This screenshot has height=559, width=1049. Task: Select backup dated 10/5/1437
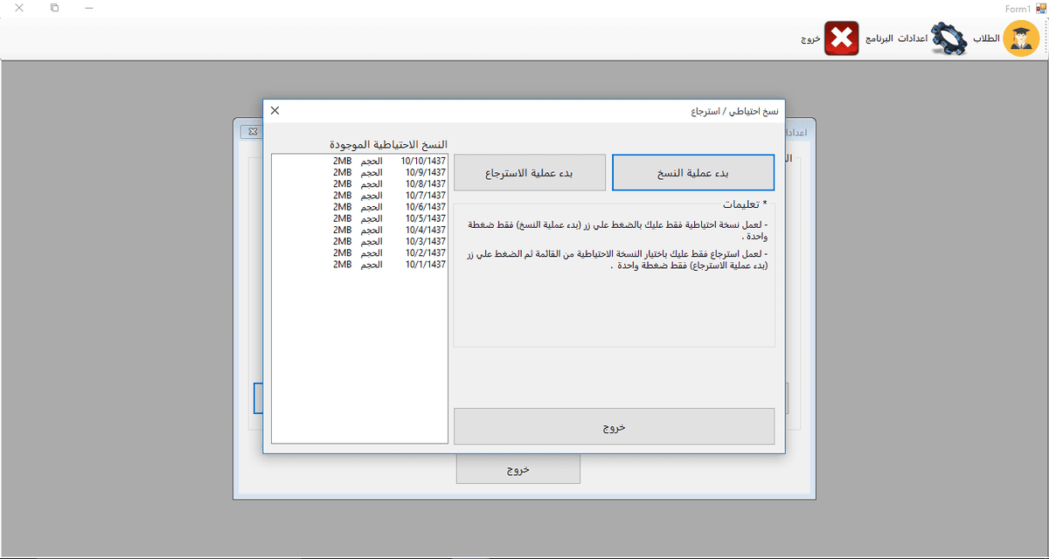click(x=360, y=218)
